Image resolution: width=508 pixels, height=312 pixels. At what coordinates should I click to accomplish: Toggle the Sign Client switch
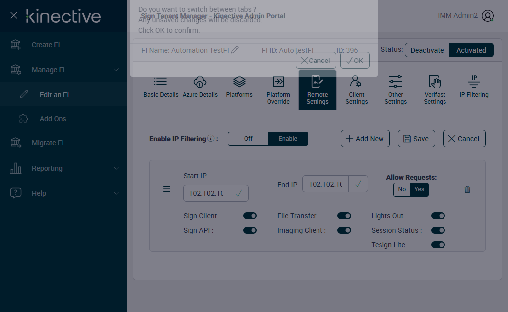click(250, 216)
